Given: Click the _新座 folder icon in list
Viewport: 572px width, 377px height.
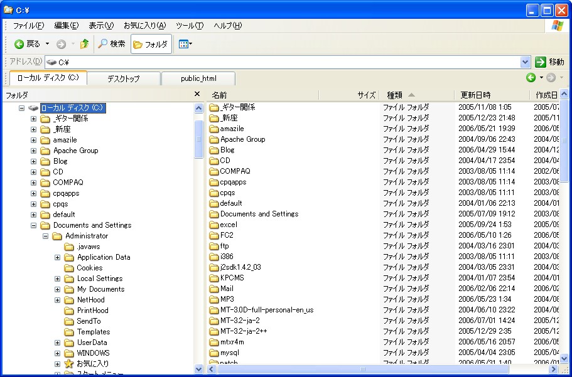Looking at the screenshot, I should click(x=213, y=118).
